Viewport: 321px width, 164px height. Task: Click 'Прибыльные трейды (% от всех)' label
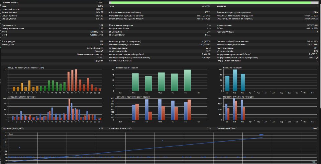click(125, 45)
